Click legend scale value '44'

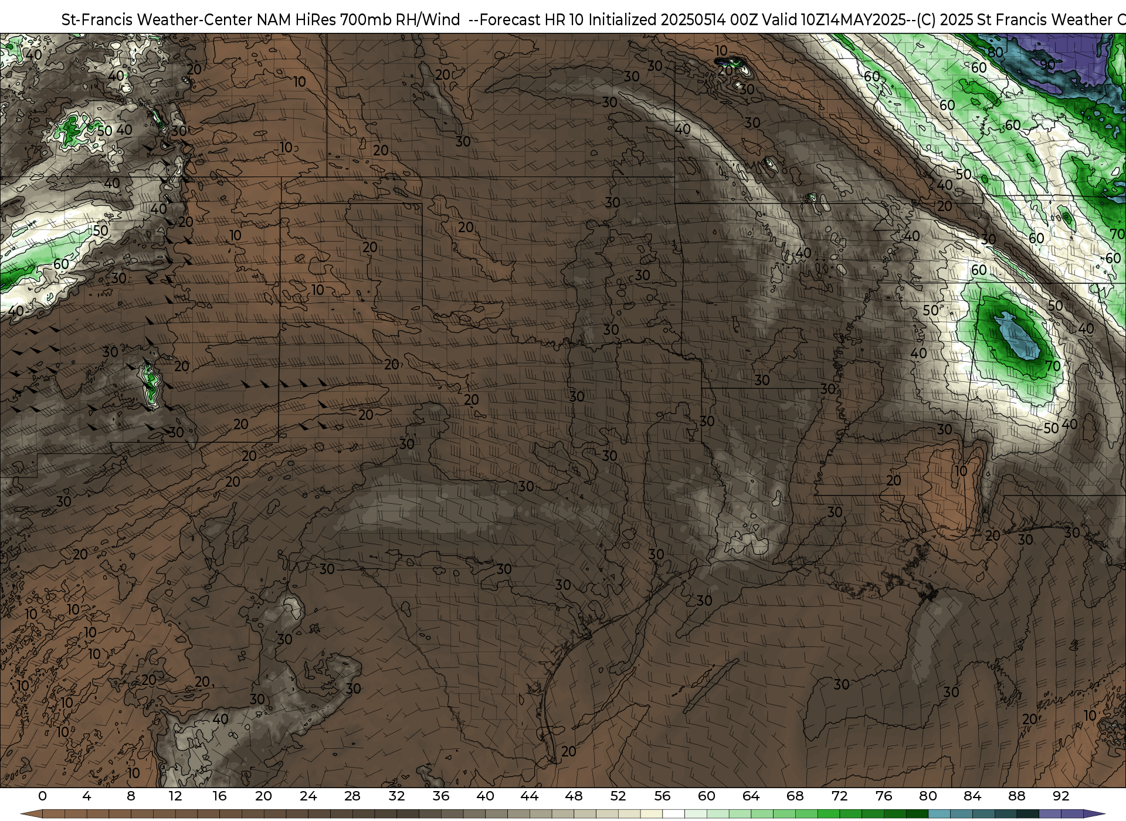pyautogui.click(x=530, y=796)
